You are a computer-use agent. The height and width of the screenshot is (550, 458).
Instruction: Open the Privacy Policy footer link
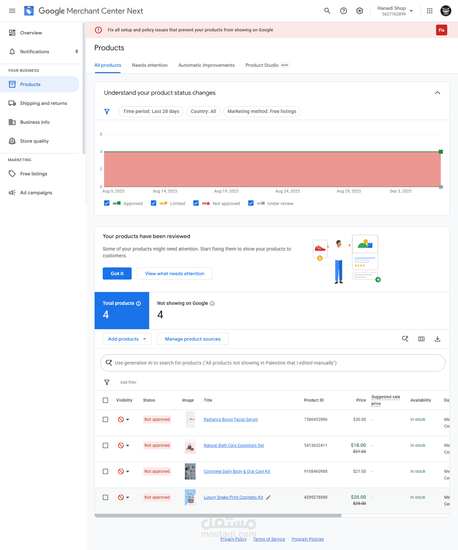[x=234, y=539]
